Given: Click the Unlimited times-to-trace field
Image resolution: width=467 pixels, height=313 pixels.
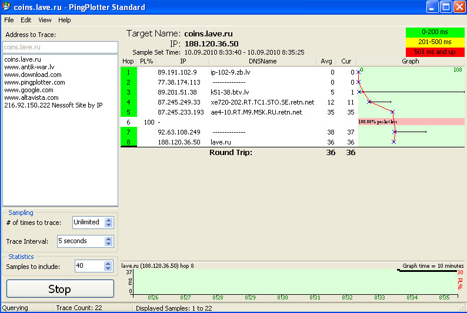Looking at the screenshot, I should coord(88,223).
